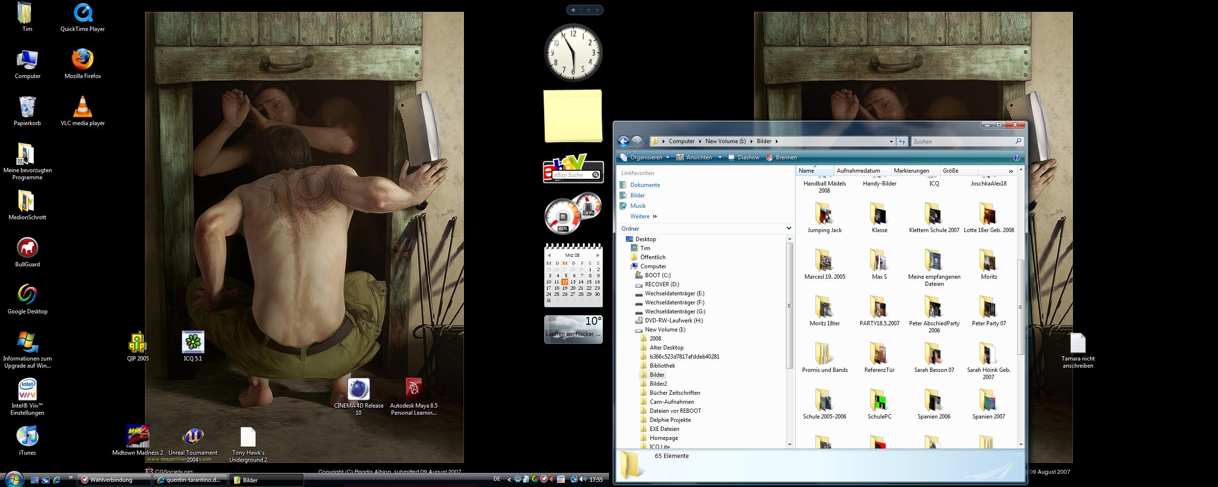
Task: Select the VLC media player desktop icon
Action: tap(83, 111)
